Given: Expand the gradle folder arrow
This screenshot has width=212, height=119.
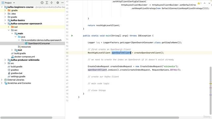Looking at the screenshot, I should pyautogui.click(x=5, y=17).
